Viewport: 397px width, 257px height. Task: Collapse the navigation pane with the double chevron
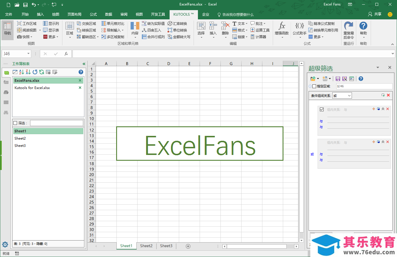84,64
